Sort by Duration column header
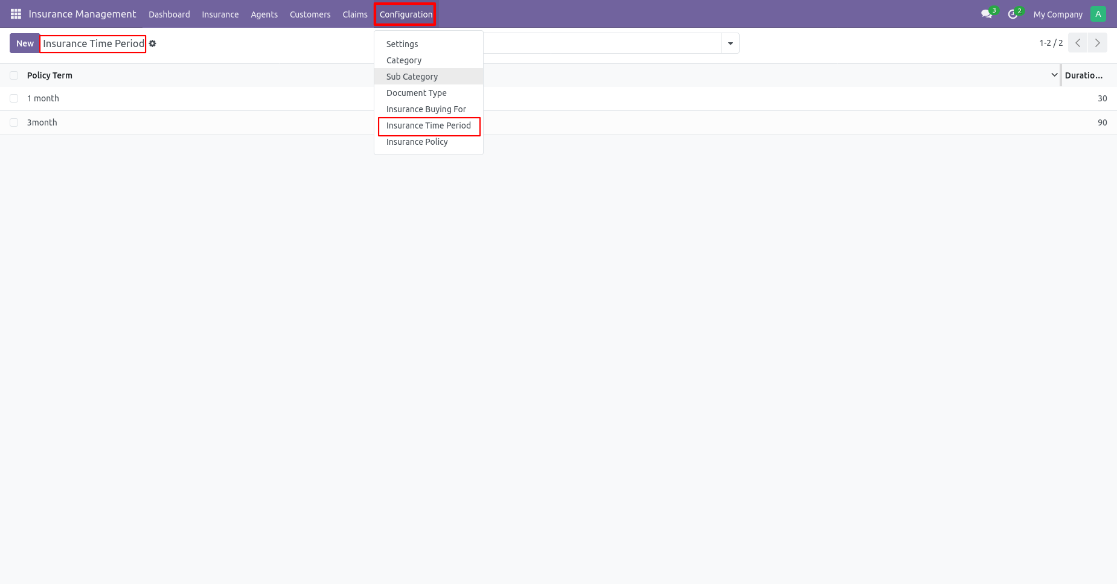This screenshot has height=584, width=1117. 1084,75
